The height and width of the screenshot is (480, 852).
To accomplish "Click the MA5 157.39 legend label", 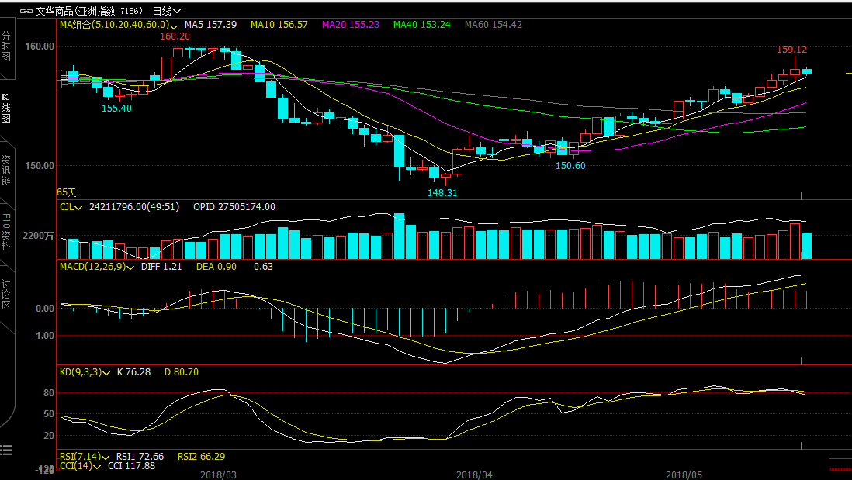I will 210,25.
